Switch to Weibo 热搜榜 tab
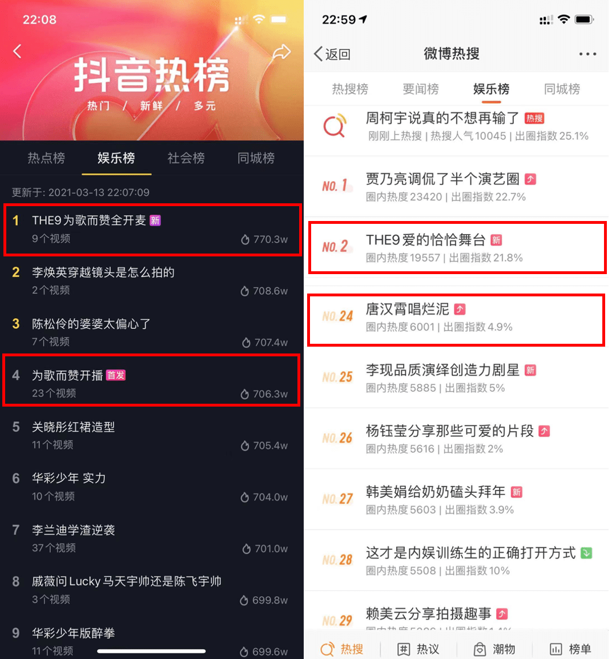The image size is (612, 659). click(350, 89)
